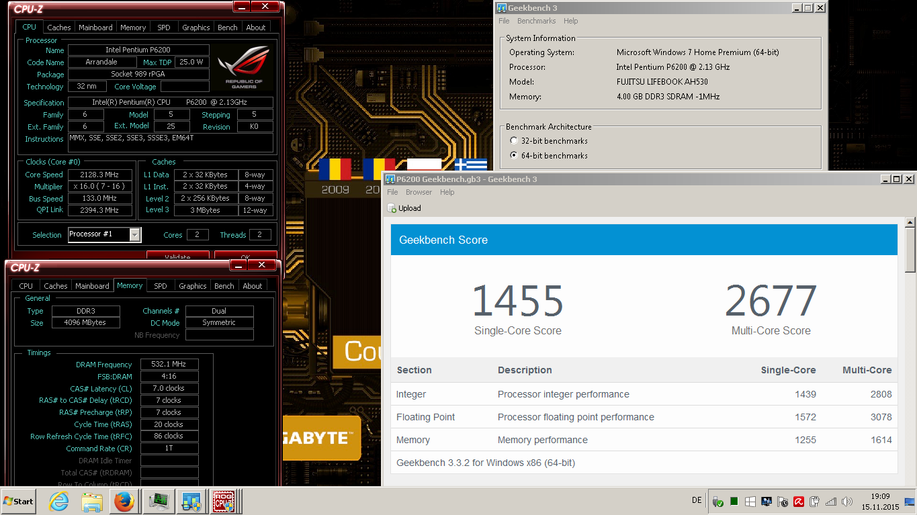Click the Level 3 cache value 3 MBytes
The image size is (917, 515).
(x=206, y=210)
